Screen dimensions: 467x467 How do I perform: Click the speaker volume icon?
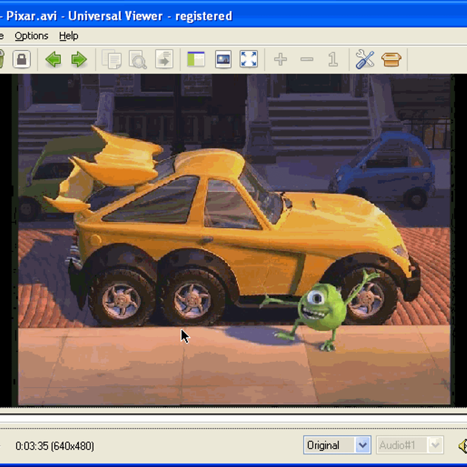(x=463, y=446)
